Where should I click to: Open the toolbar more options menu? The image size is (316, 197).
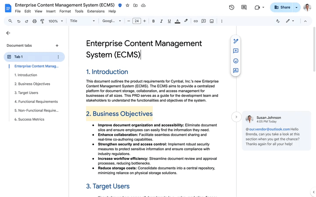tap(222, 21)
